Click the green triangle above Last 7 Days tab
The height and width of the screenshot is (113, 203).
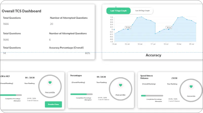point(116,7)
